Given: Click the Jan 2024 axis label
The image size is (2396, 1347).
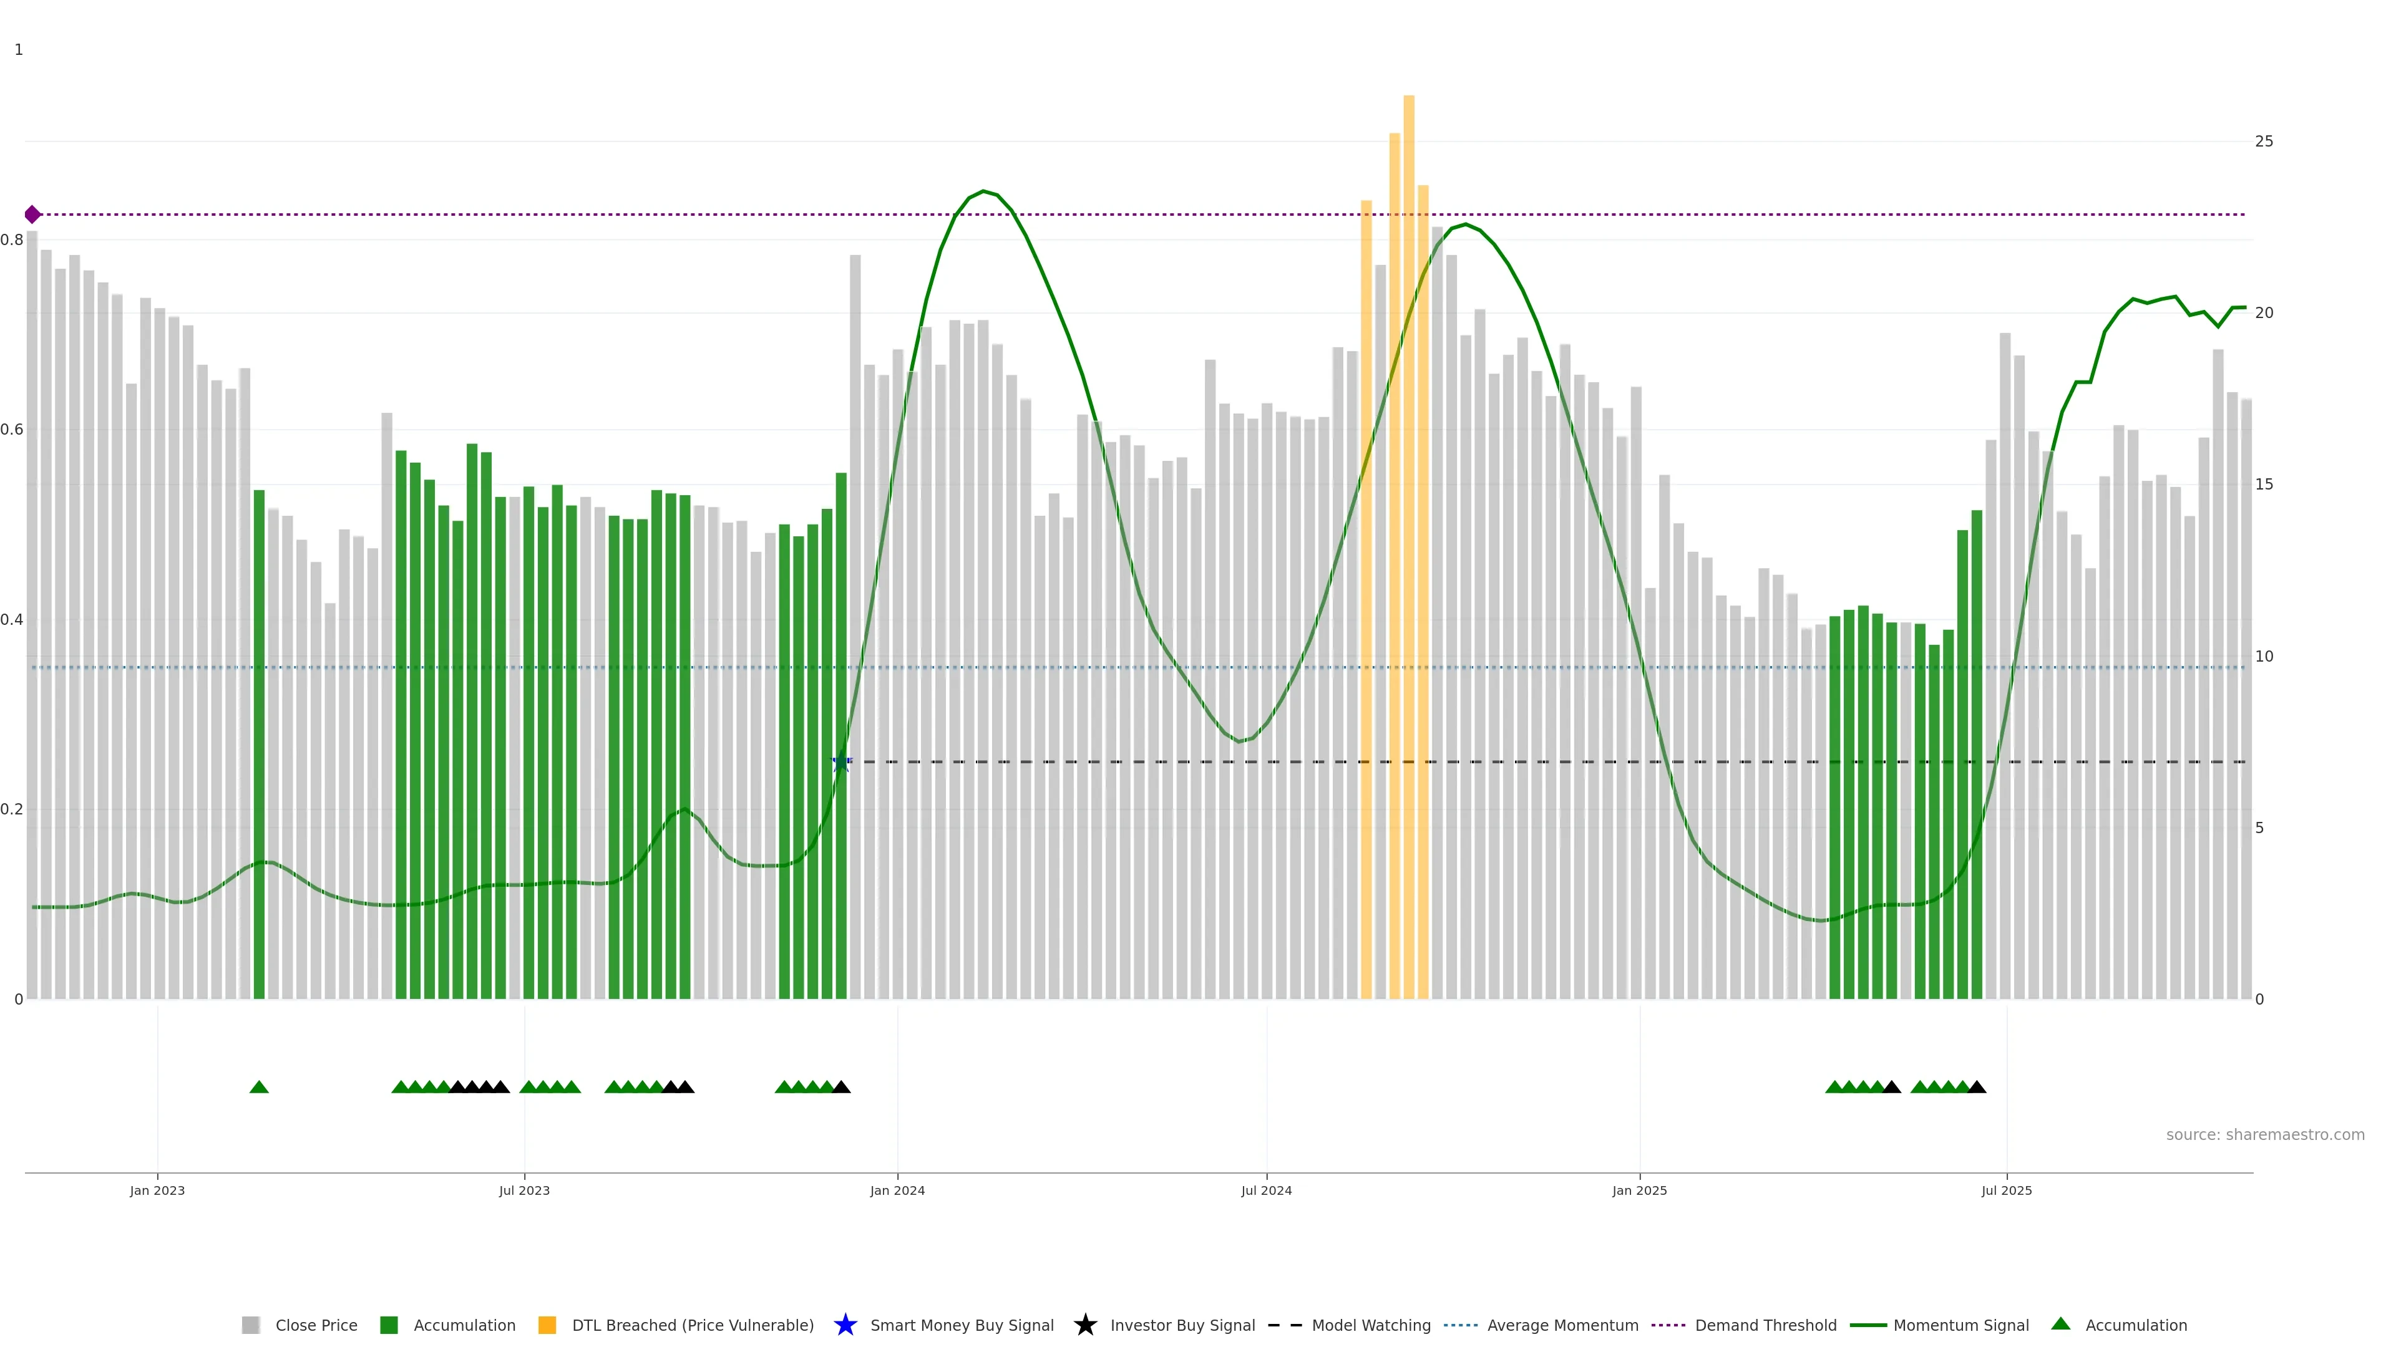Looking at the screenshot, I should click(x=897, y=1190).
